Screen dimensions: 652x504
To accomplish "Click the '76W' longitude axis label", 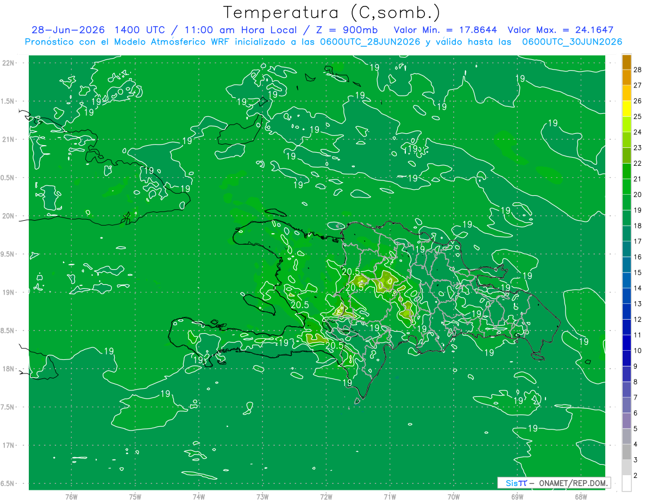I will coord(71,497).
